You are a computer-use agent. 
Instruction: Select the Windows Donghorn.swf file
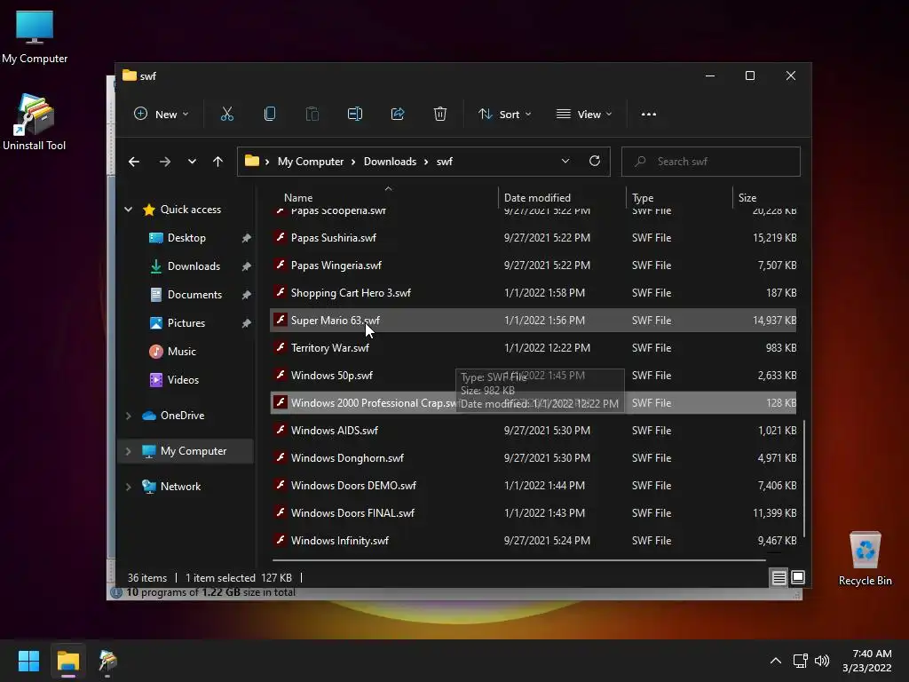(534, 457)
